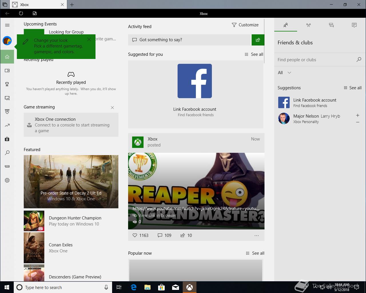366x293 pixels.
Task: Open Mail from taskbar
Action: coord(176,287)
